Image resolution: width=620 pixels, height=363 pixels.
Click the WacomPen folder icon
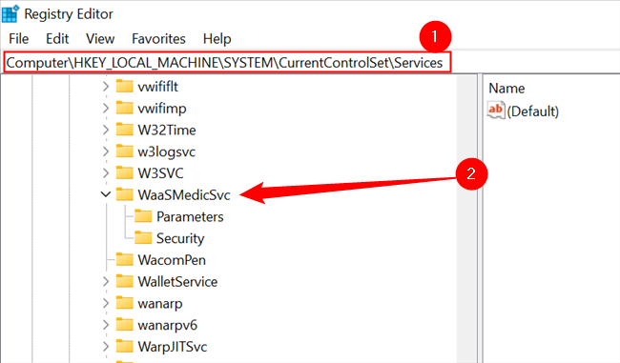tap(125, 260)
